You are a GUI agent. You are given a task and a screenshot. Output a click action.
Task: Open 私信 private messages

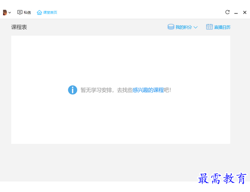[27, 12]
